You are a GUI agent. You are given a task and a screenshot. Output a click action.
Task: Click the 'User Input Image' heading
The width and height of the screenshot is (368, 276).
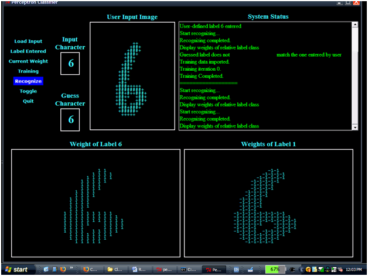[132, 17]
